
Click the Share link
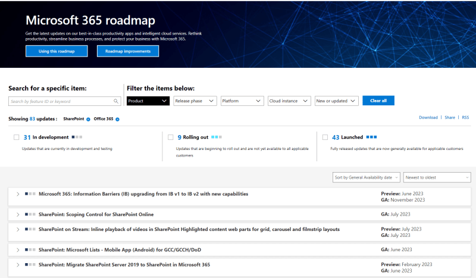click(450, 117)
